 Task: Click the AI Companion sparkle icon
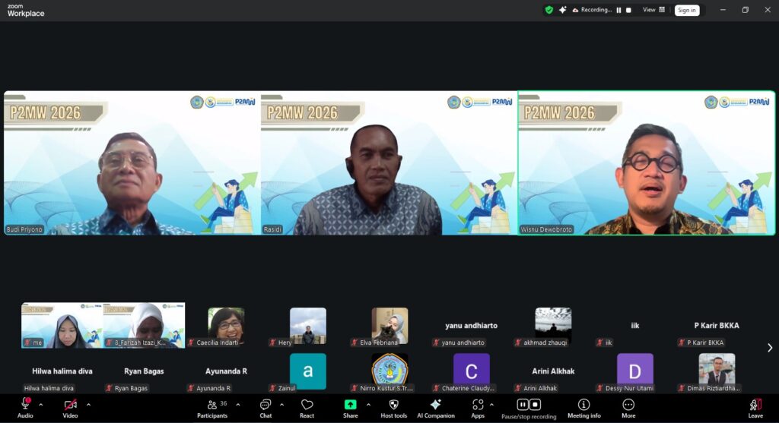click(x=435, y=405)
